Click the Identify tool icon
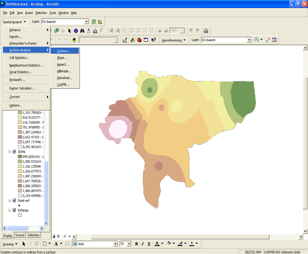 [x=76, y=31]
